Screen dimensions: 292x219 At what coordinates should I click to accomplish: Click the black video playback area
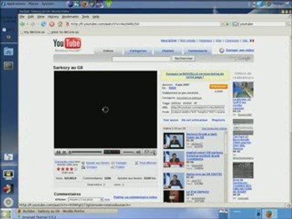105,109
